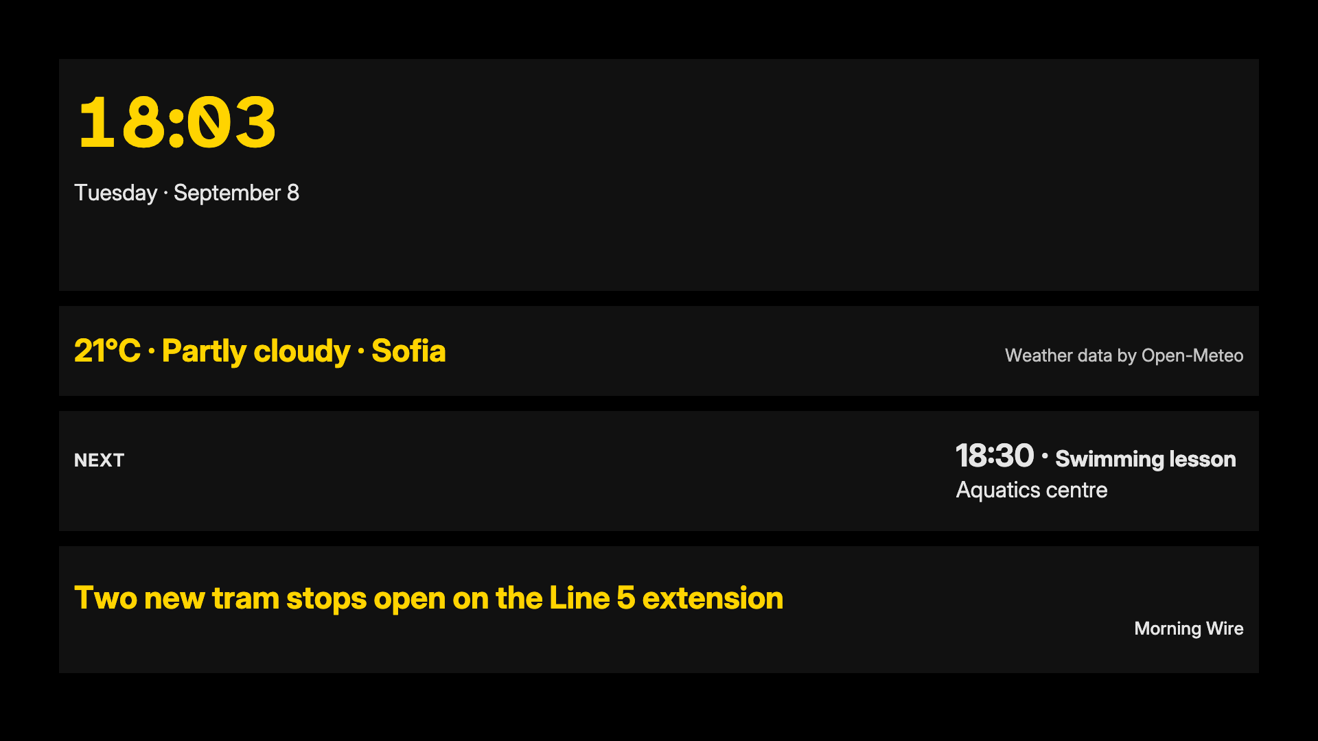The width and height of the screenshot is (1318, 741).
Task: Click the Aquatics centre location
Action: click(x=1032, y=490)
